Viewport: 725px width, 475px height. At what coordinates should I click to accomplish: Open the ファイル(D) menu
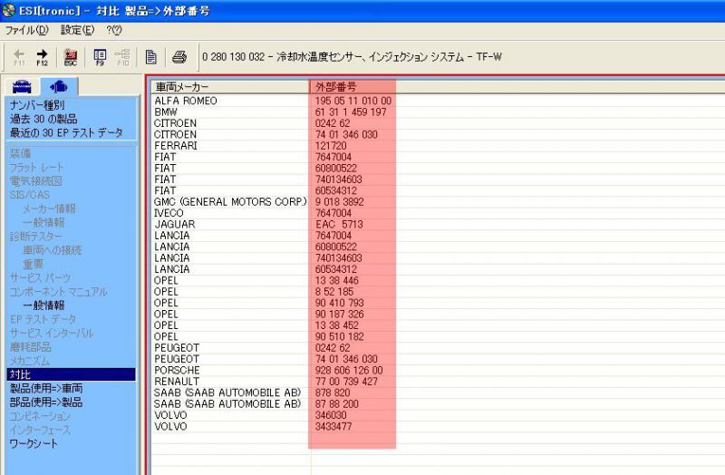pos(27,30)
